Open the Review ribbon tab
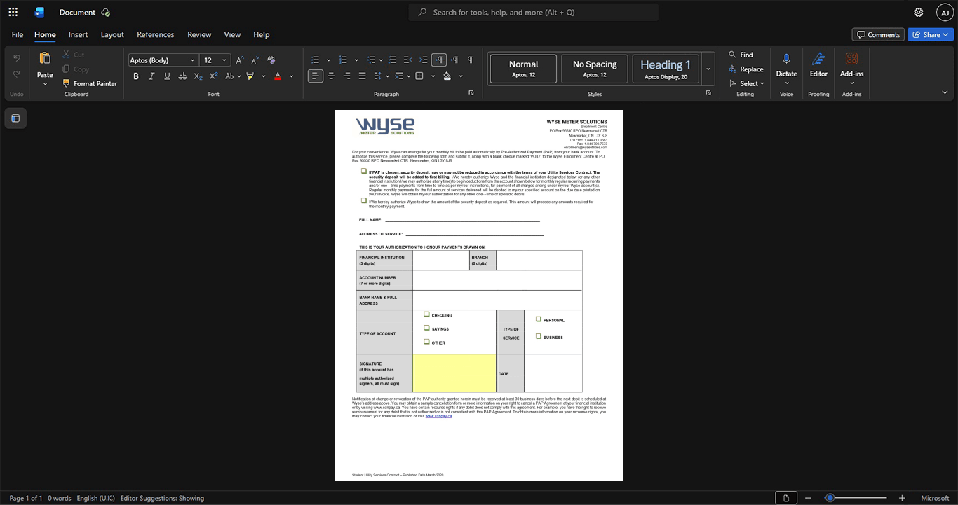The height and width of the screenshot is (505, 958). pos(199,34)
